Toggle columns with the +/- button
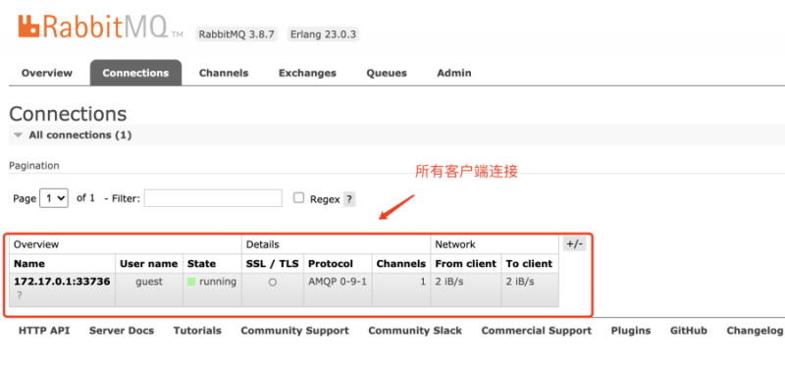 tap(574, 243)
